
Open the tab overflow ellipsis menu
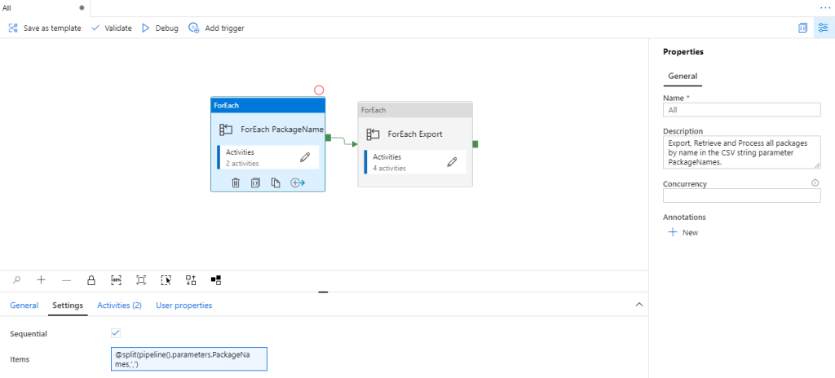click(x=824, y=7)
